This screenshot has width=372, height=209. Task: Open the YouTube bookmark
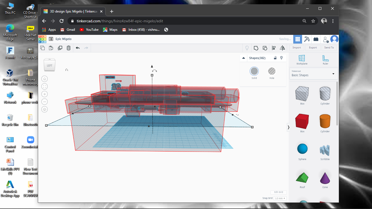click(x=89, y=30)
